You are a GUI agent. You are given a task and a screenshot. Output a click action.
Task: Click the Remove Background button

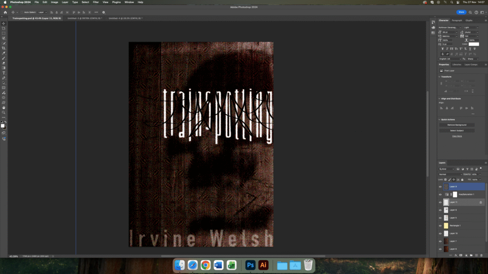click(x=457, y=125)
